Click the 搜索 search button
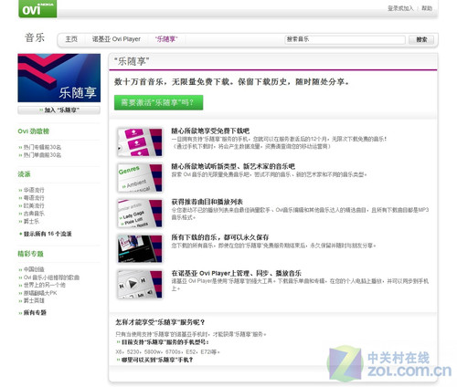Screen dimensions: 457x387 click(421, 39)
